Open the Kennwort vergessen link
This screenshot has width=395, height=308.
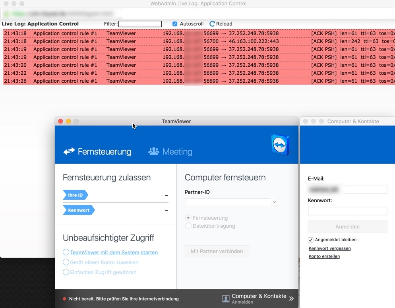[329, 248]
